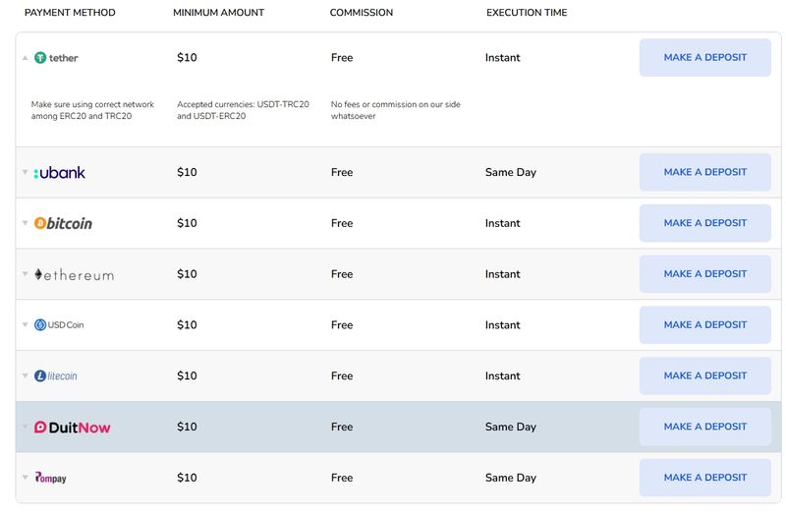The width and height of the screenshot is (786, 515).
Task: Click the USD Coin payment method logo
Action: [59, 325]
